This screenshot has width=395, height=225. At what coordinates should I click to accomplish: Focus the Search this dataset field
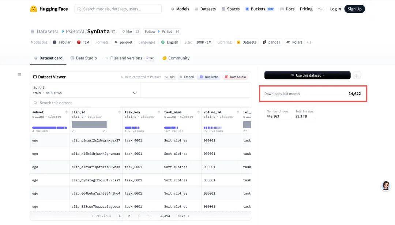[x=140, y=103]
